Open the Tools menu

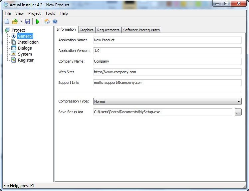[x=50, y=13]
